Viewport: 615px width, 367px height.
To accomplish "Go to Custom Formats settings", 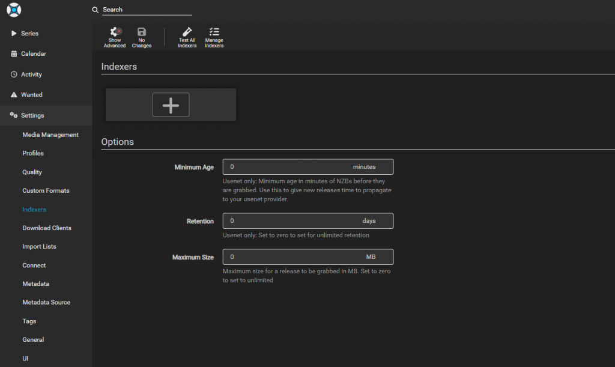I will point(46,190).
